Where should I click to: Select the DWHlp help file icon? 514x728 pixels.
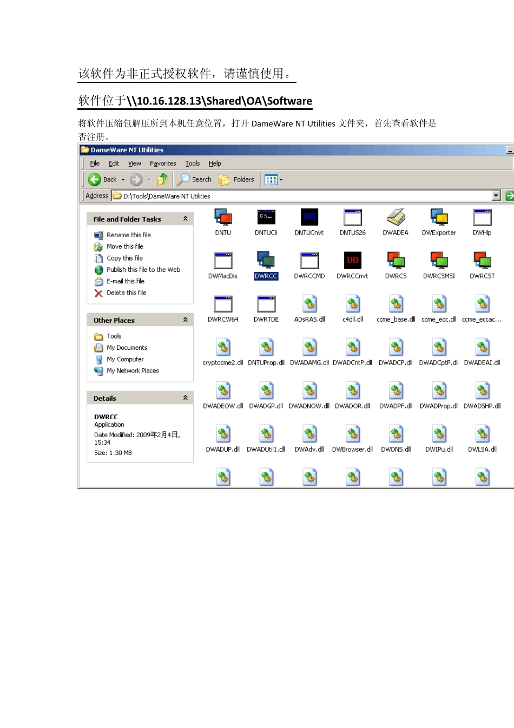pos(482,218)
